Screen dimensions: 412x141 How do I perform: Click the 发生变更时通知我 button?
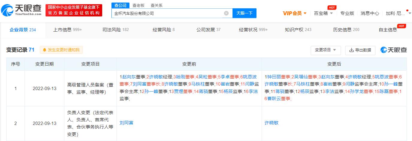[61, 50]
